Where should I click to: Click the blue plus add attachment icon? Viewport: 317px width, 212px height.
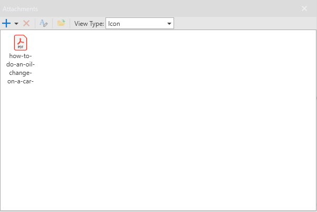point(6,23)
